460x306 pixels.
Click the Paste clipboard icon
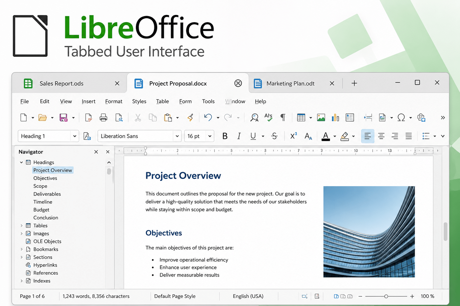point(168,117)
